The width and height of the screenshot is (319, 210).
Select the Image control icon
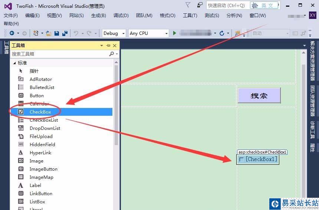pyautogui.click(x=21, y=161)
